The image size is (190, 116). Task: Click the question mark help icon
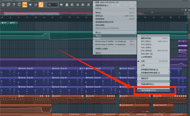(x=14, y=5)
